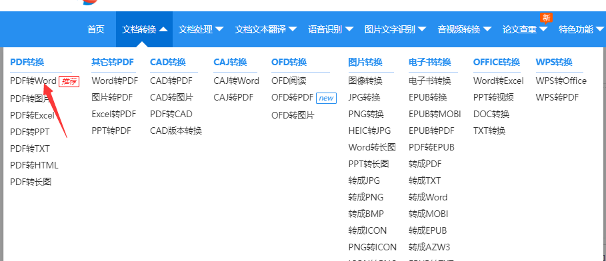Viewport: 606px width, 261px height.
Task: Expand the 图片文字识别 dropdown menu
Action: coord(395,29)
